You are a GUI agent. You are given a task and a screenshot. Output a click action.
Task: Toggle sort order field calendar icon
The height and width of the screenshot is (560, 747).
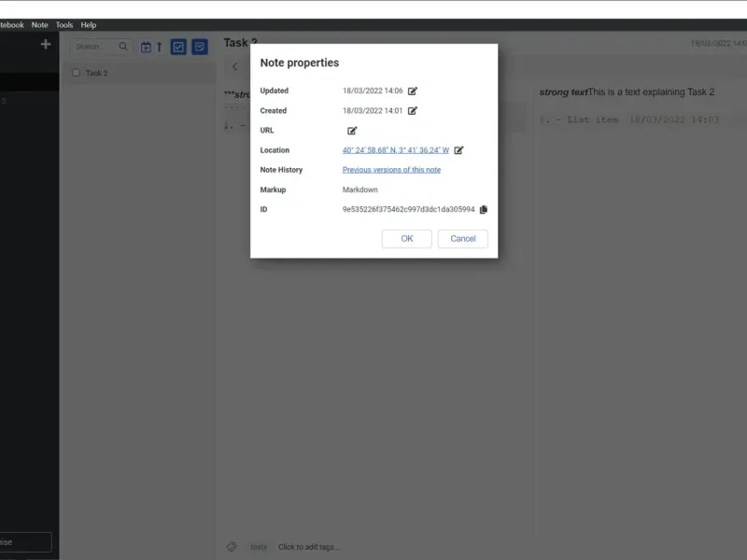pos(146,47)
